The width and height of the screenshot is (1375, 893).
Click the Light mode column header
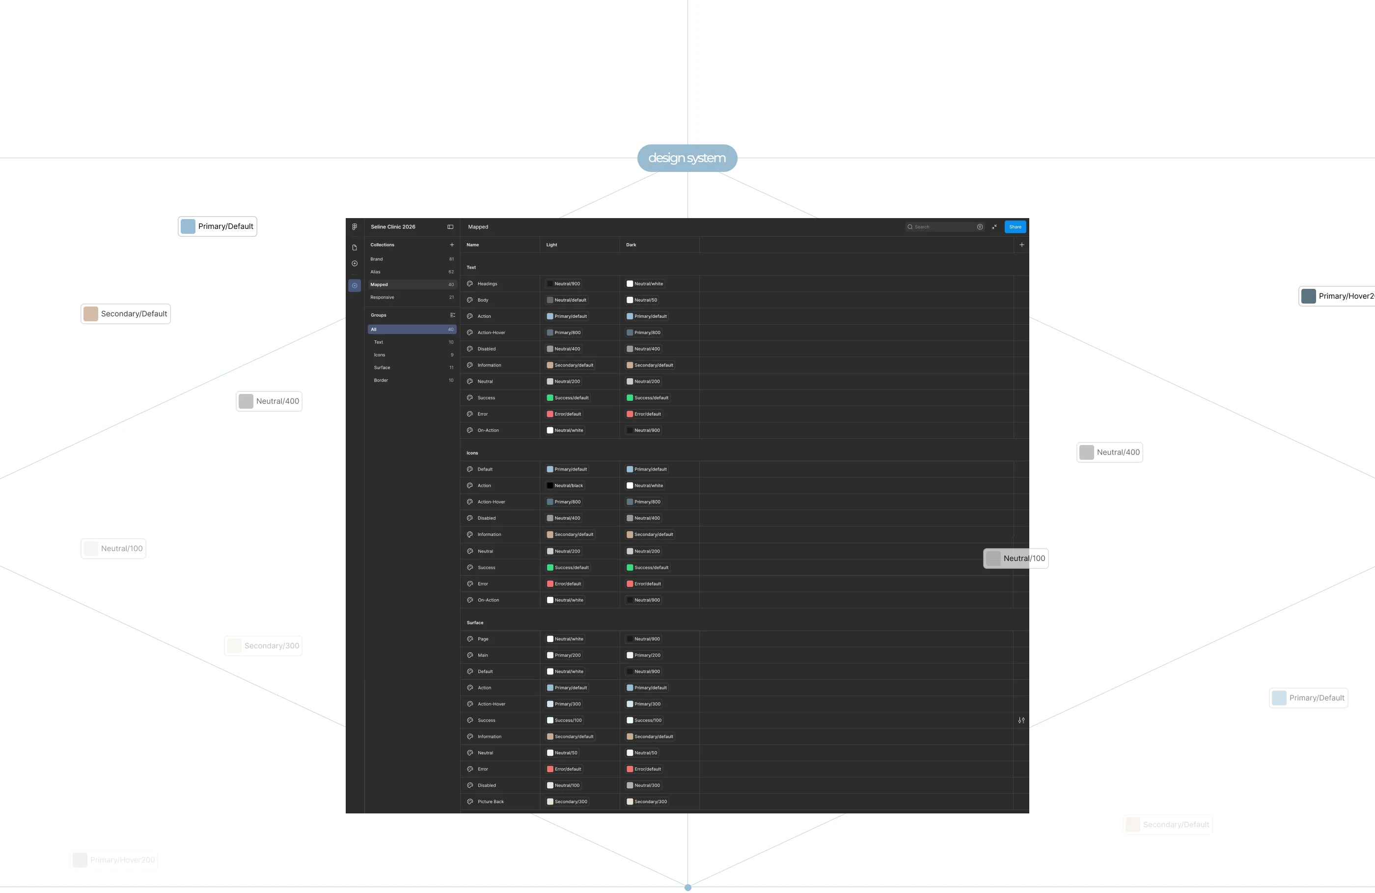click(x=552, y=245)
